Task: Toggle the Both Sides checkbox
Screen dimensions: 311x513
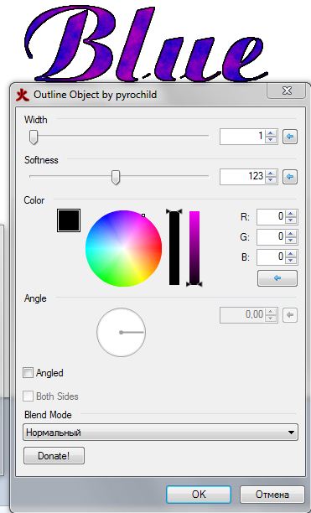Action: pyautogui.click(x=29, y=396)
